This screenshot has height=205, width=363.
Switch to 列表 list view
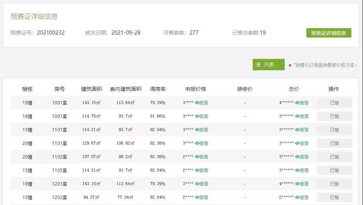(268, 65)
